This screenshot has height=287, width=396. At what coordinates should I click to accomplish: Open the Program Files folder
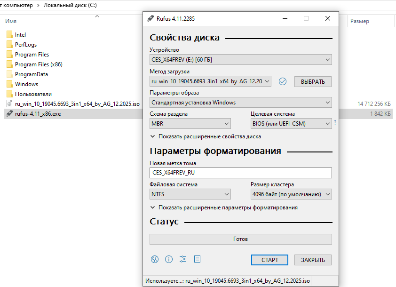coord(32,55)
